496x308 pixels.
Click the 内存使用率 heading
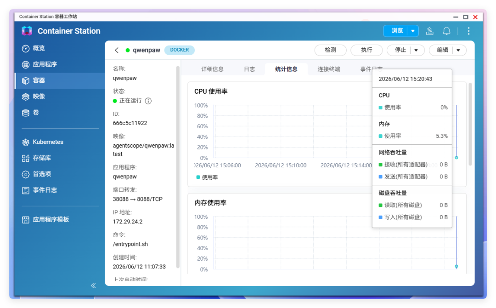click(x=210, y=203)
